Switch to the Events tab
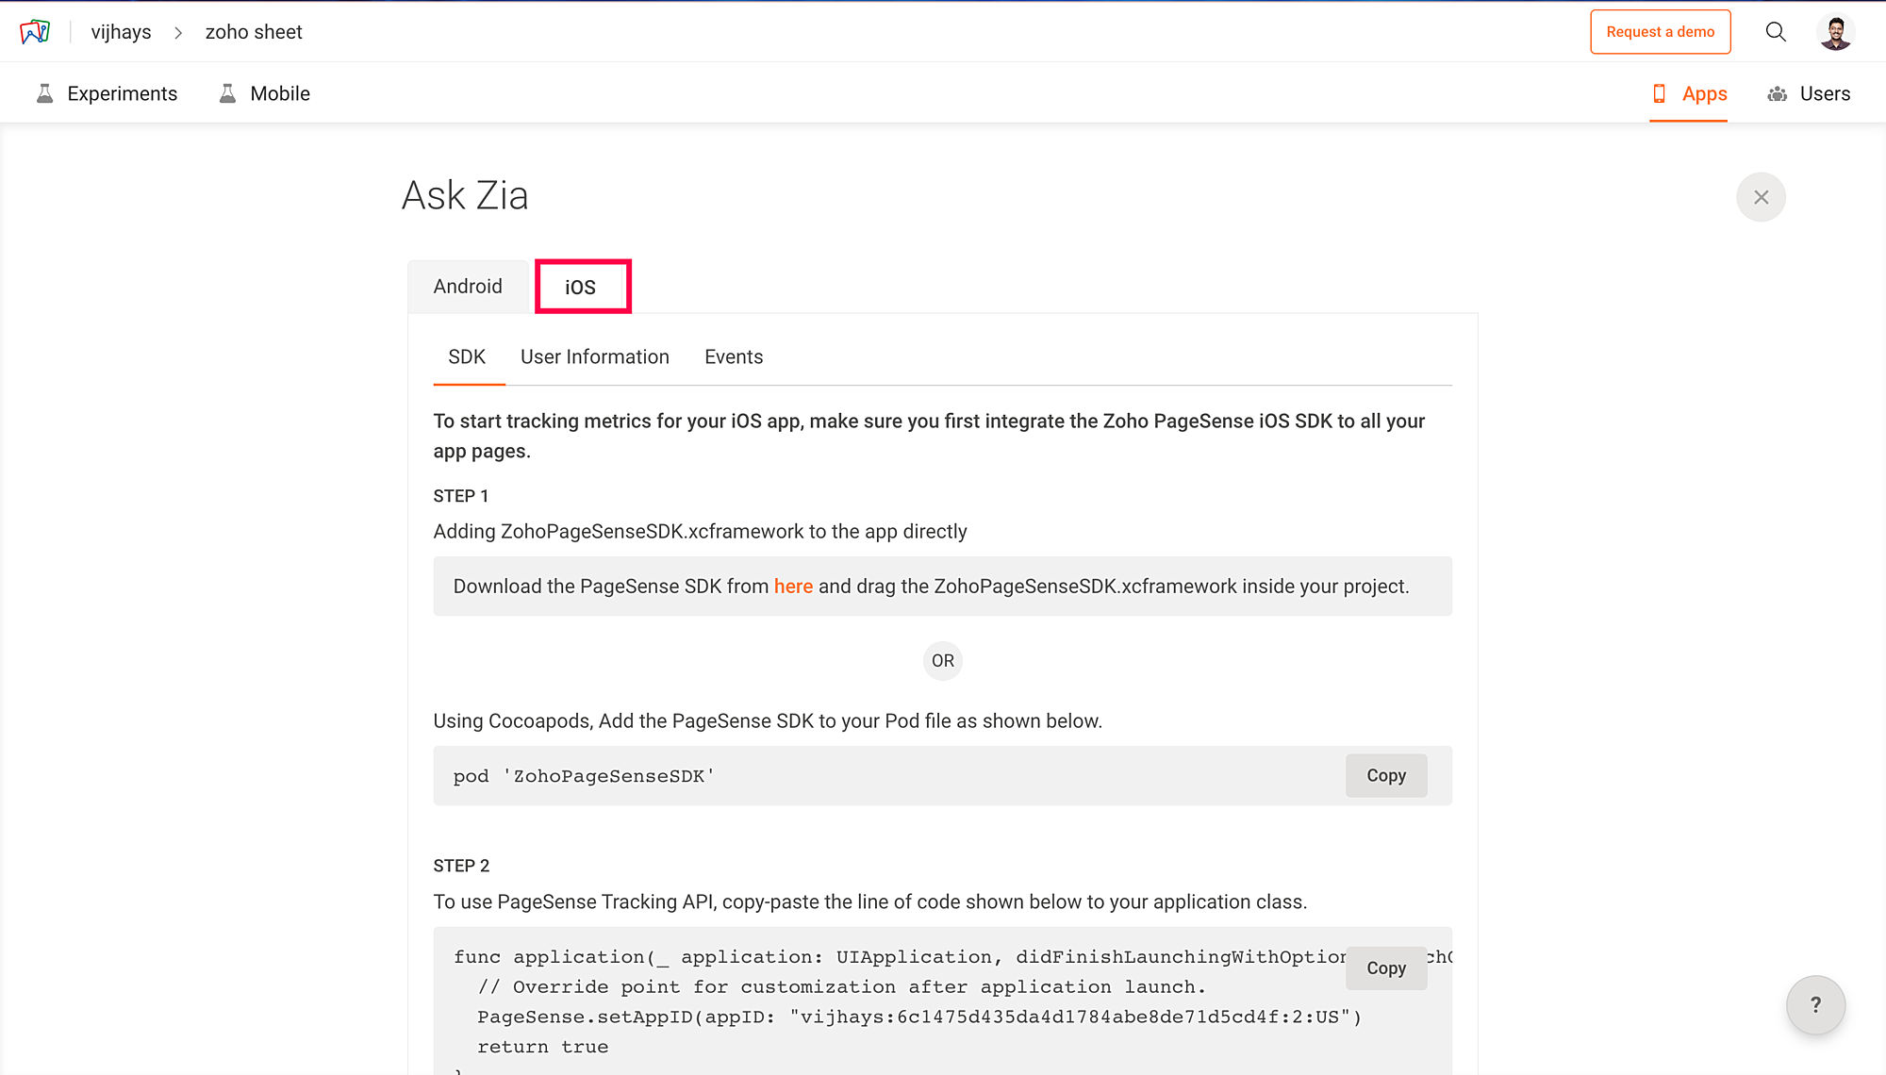The image size is (1886, 1075). tap(733, 357)
